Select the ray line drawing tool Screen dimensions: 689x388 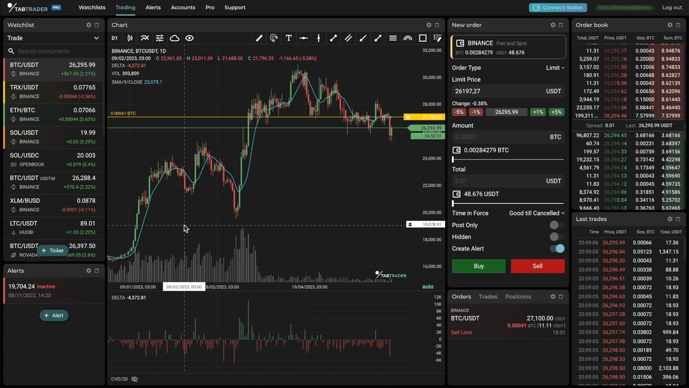[363, 38]
